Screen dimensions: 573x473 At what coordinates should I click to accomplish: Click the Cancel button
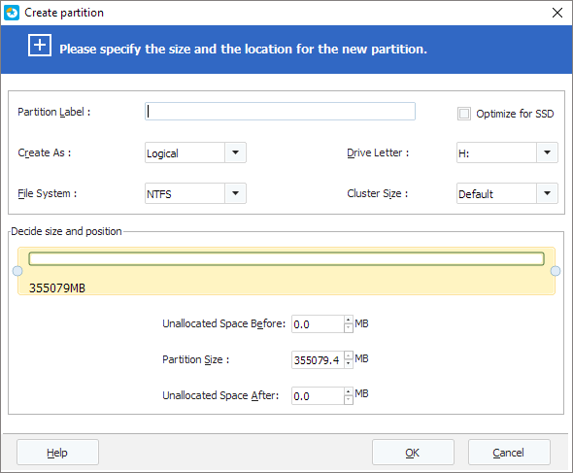coord(509,453)
